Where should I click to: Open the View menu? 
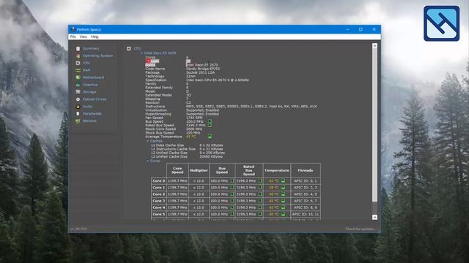[83, 37]
